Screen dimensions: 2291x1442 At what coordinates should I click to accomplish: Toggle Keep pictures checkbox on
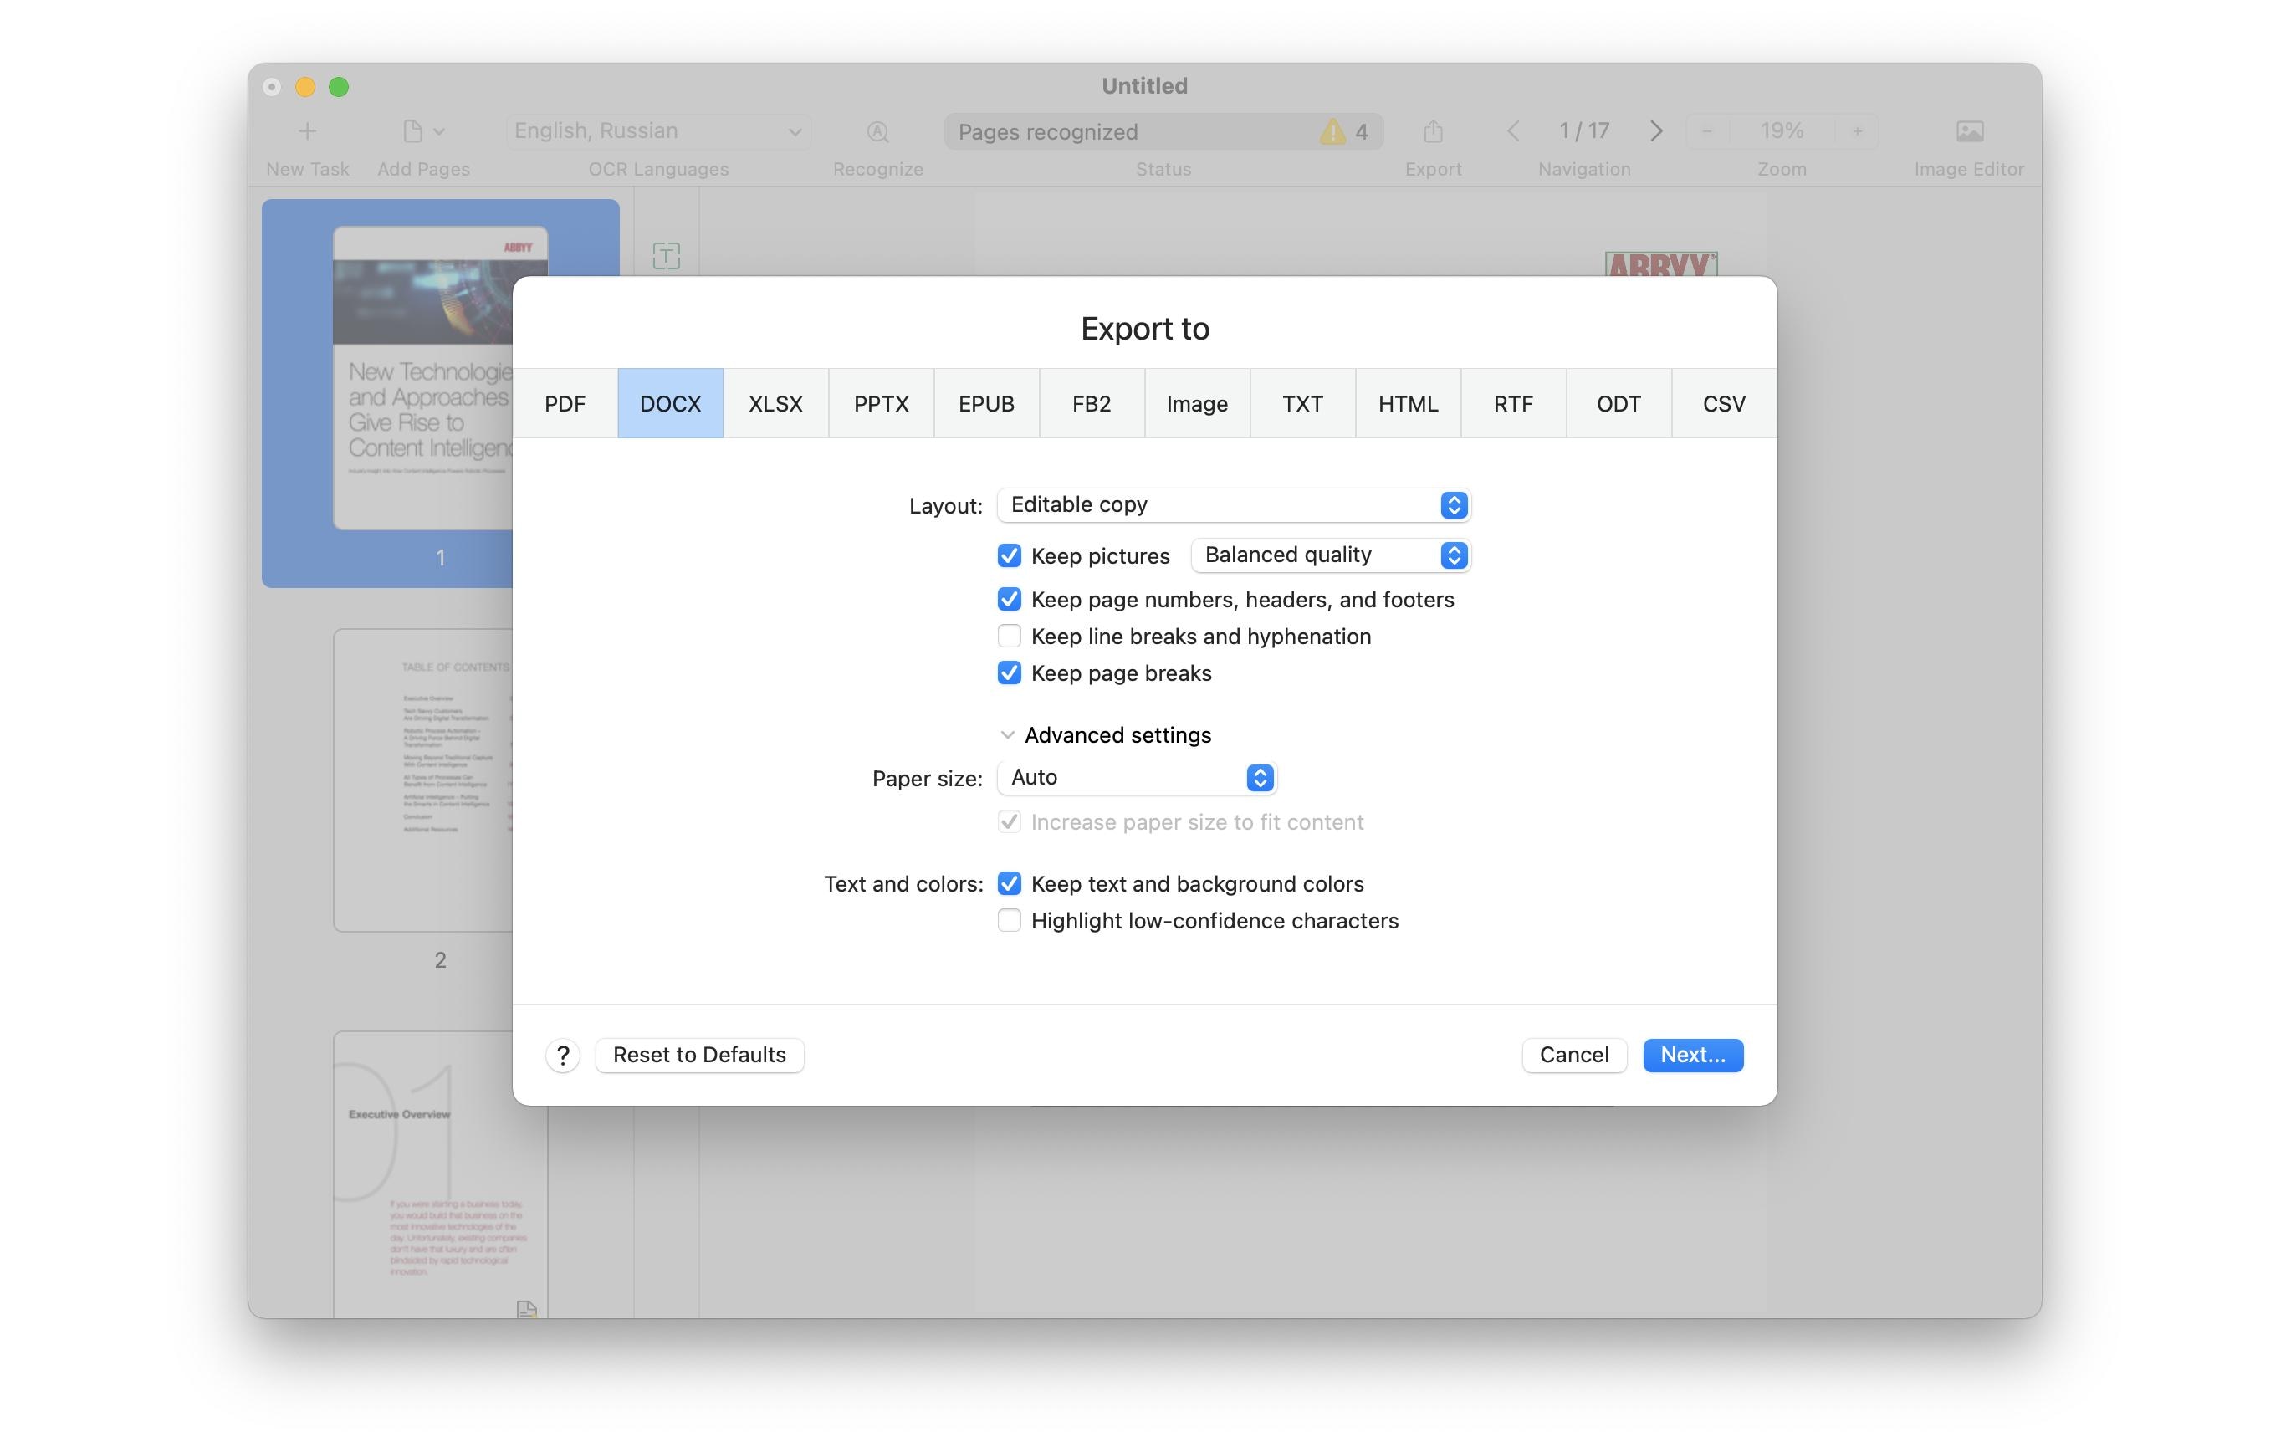[1007, 555]
